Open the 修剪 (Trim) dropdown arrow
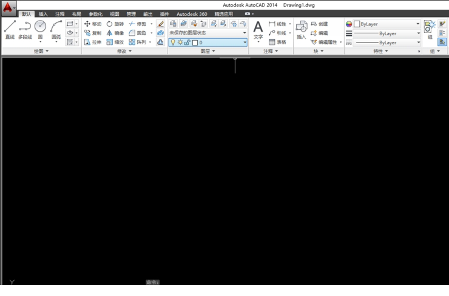449x296 pixels. [x=152, y=24]
